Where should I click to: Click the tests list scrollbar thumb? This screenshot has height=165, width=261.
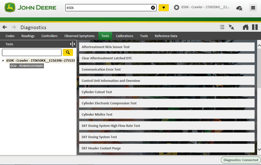click(259, 68)
